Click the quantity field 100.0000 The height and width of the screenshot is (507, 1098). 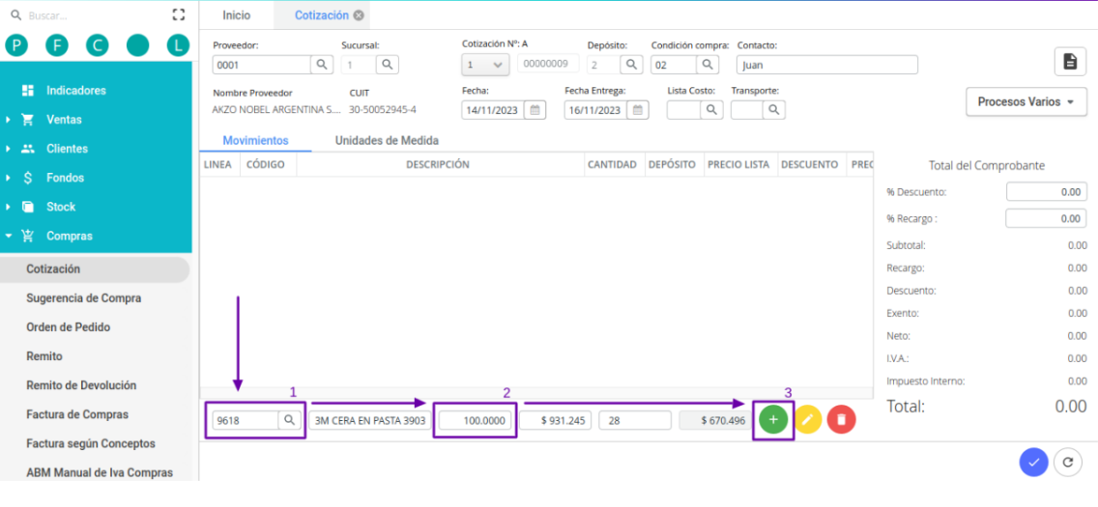tap(476, 420)
